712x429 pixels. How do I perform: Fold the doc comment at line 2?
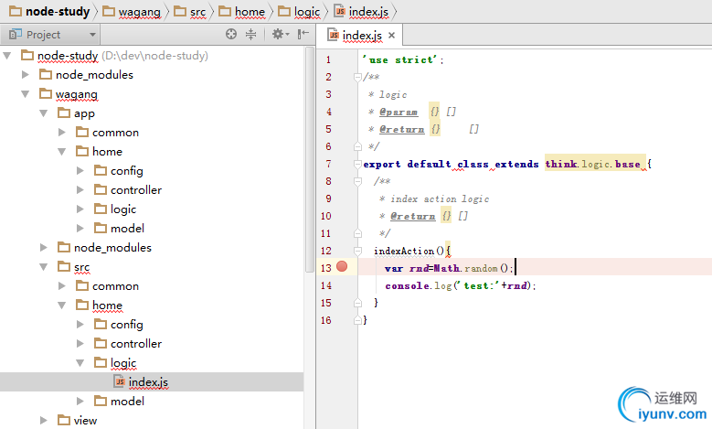pos(357,77)
